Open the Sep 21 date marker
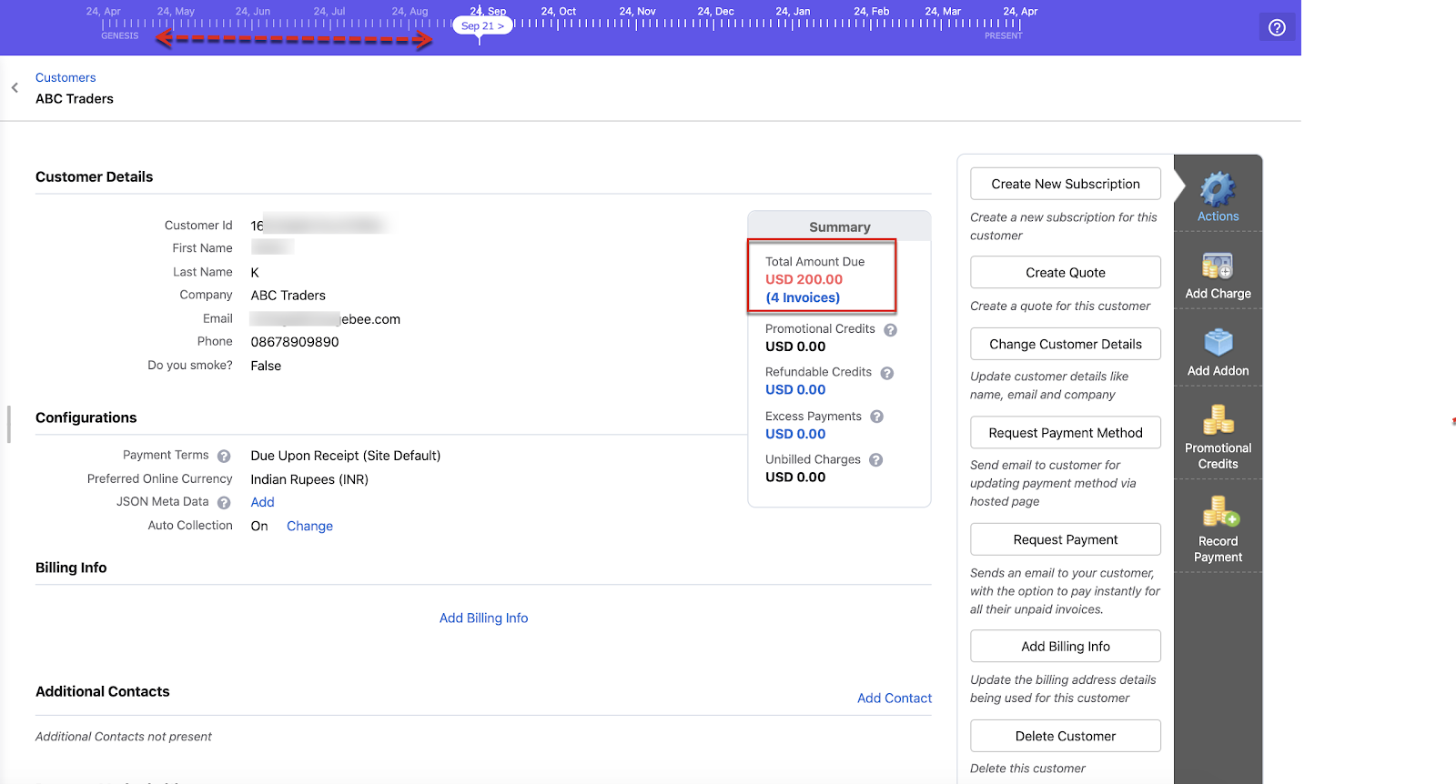1456x784 pixels. click(x=482, y=26)
